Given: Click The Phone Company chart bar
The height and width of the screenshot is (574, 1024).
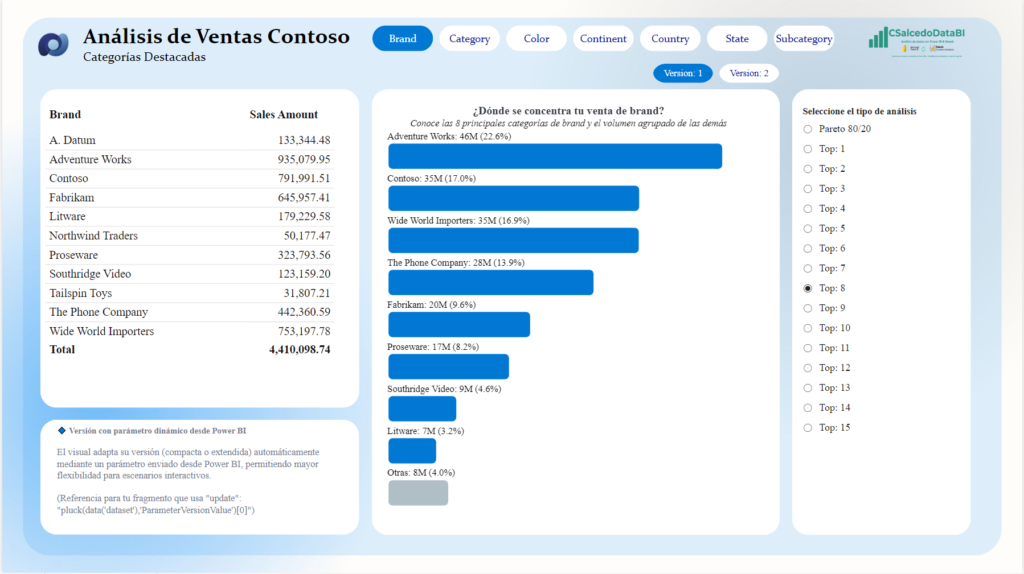Looking at the screenshot, I should pyautogui.click(x=490, y=283).
